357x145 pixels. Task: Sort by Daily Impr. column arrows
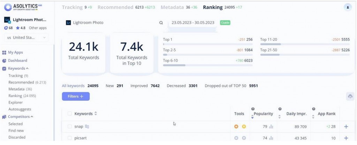[280, 116]
